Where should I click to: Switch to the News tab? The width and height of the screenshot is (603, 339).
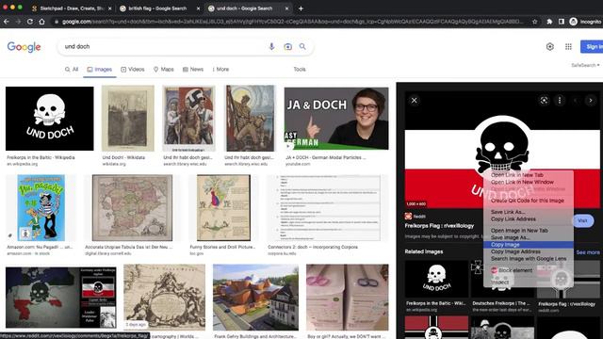point(193,69)
